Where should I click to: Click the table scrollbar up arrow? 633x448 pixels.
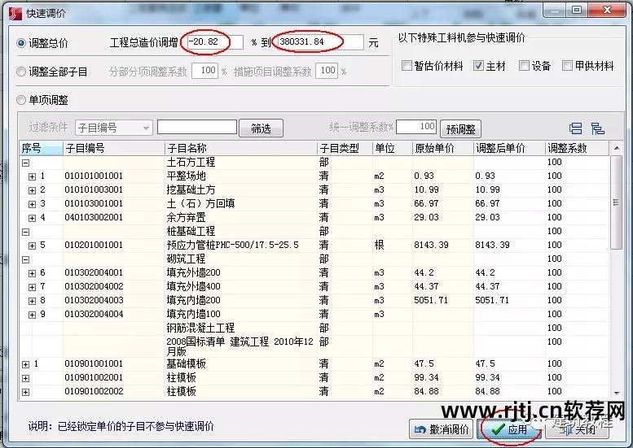[617, 148]
